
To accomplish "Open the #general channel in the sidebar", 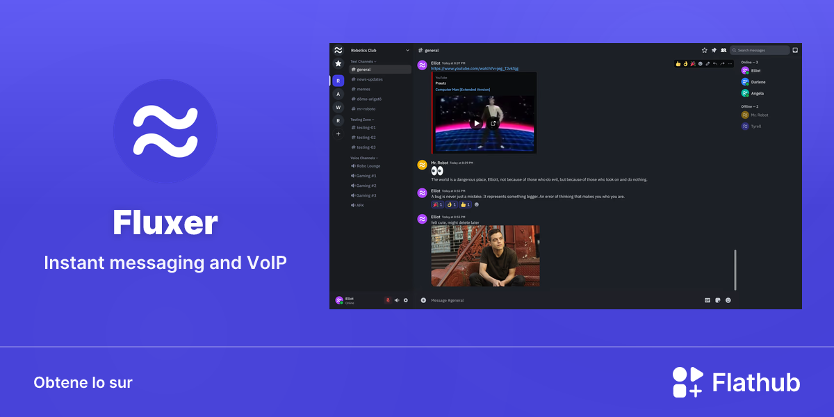I will coord(380,69).
